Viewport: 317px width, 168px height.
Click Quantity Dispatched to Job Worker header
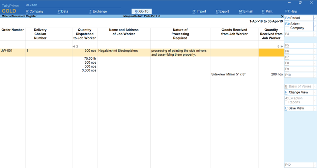point(85,34)
